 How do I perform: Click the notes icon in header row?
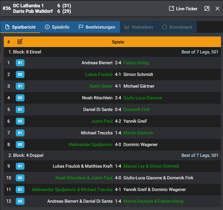point(20,42)
